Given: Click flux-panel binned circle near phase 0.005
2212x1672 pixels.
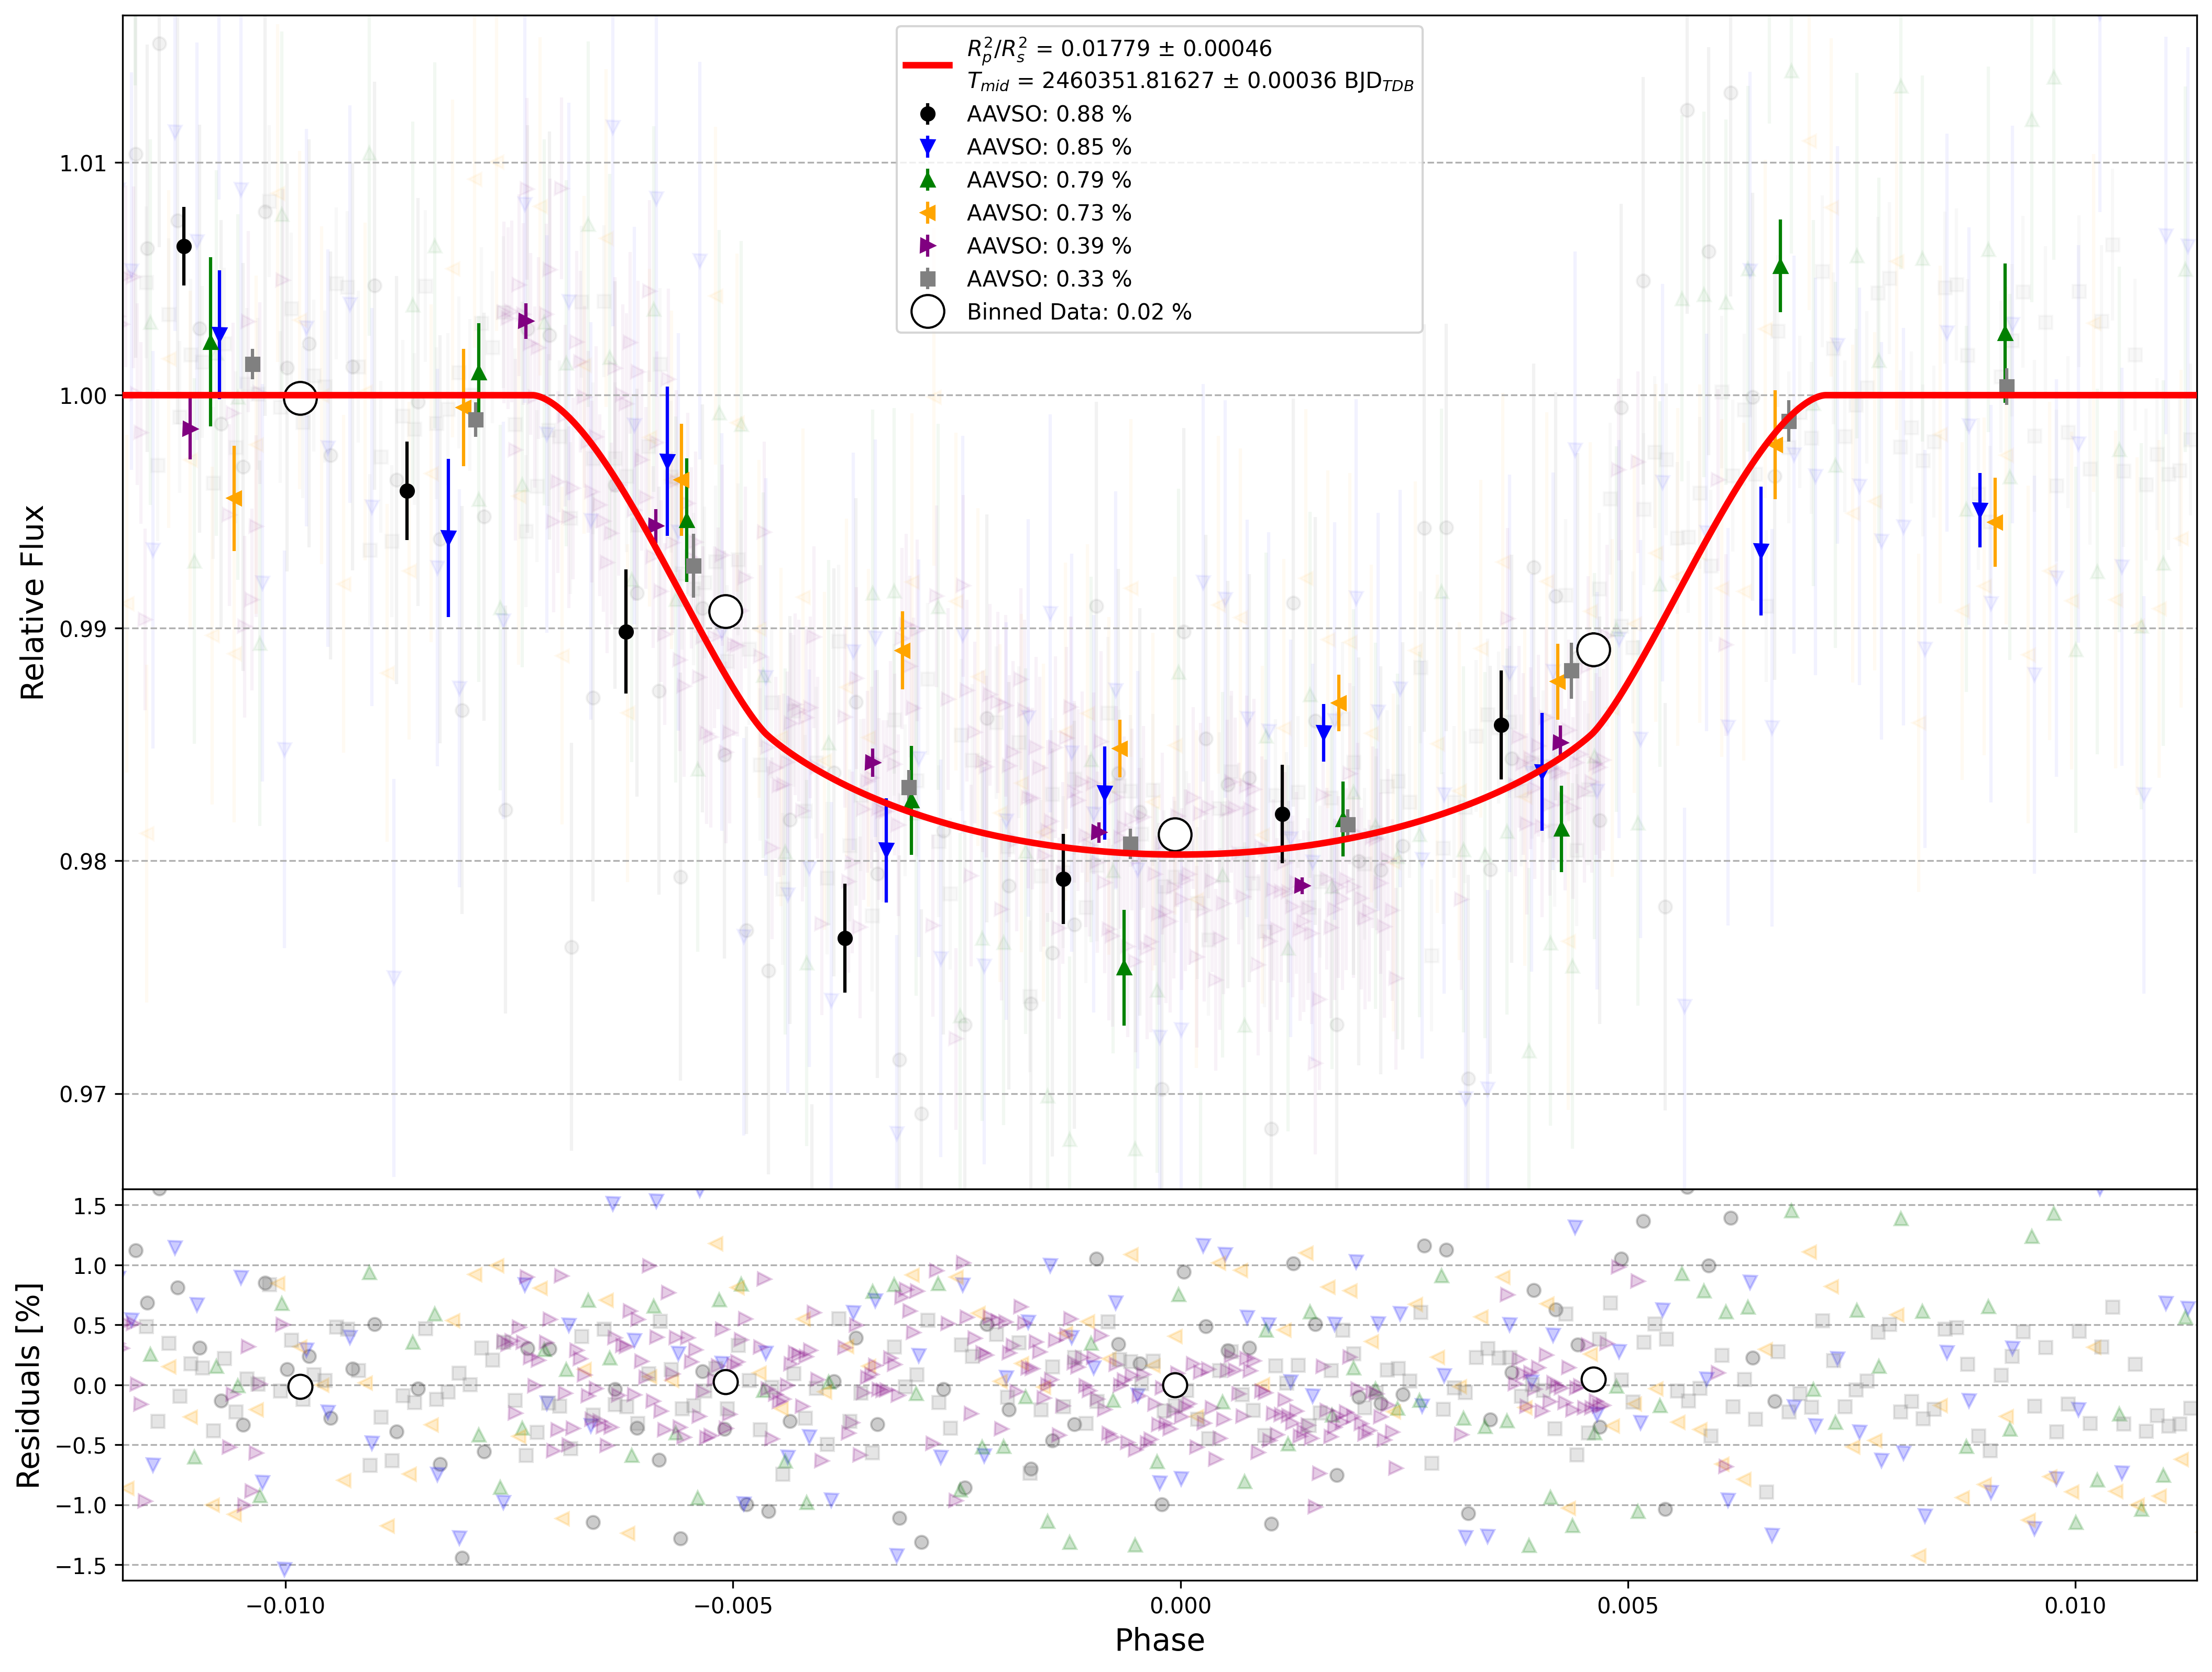Looking at the screenshot, I should 1594,650.
